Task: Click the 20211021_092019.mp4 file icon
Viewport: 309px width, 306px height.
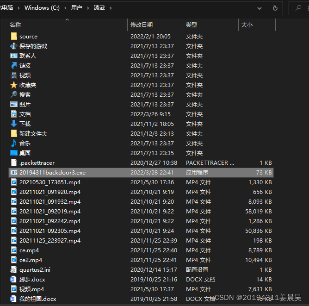Action: coord(14,212)
